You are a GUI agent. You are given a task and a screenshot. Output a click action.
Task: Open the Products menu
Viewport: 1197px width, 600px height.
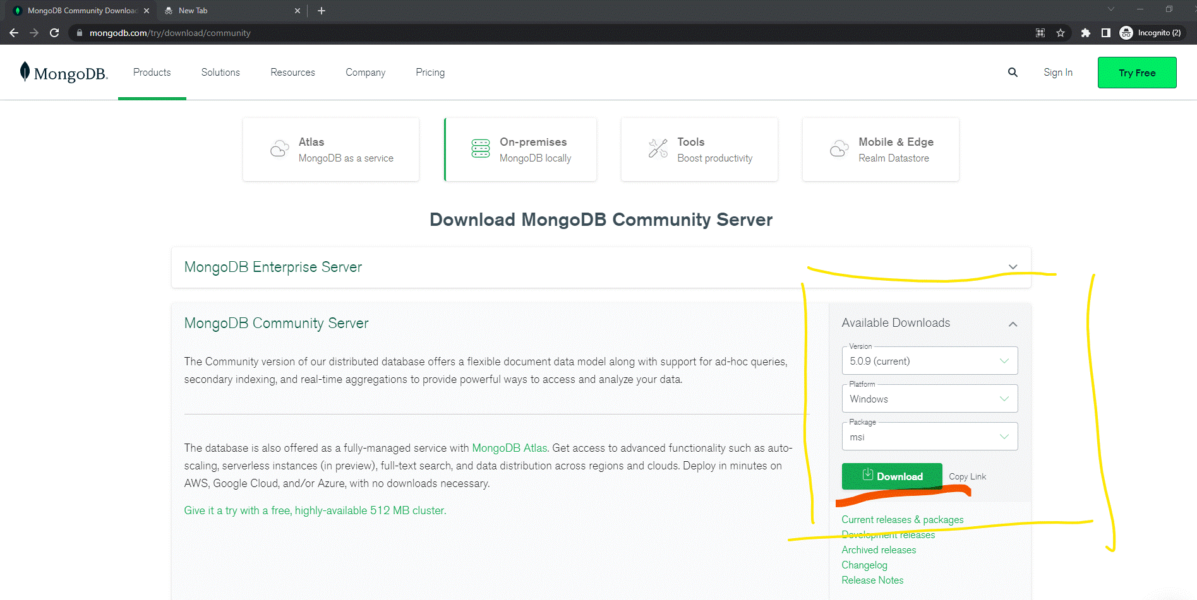coord(152,73)
